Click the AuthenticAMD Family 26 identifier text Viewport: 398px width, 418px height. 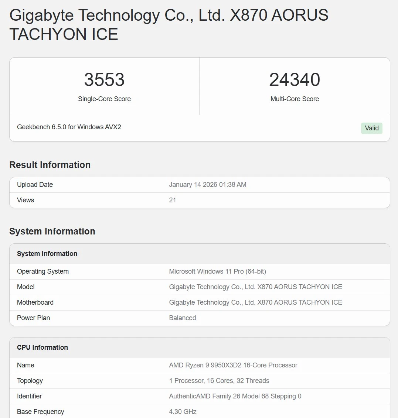235,396
